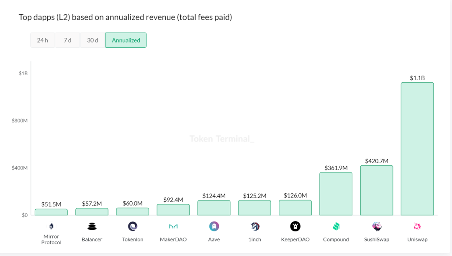Image resolution: width=452 pixels, height=256 pixels.
Task: Select the Annualized timeframe tab
Action: tap(126, 40)
